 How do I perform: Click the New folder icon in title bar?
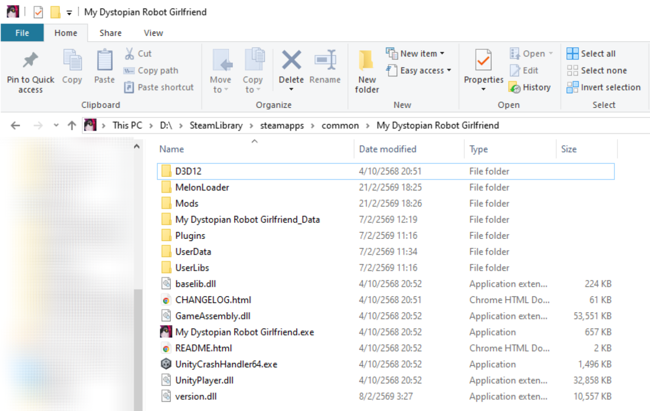click(x=55, y=12)
